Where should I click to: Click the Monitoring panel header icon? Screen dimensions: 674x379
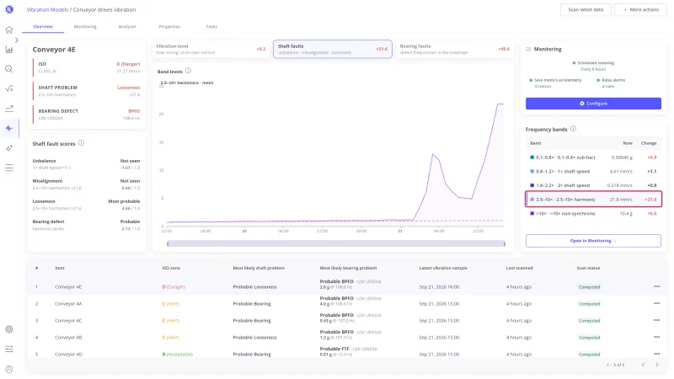528,50
